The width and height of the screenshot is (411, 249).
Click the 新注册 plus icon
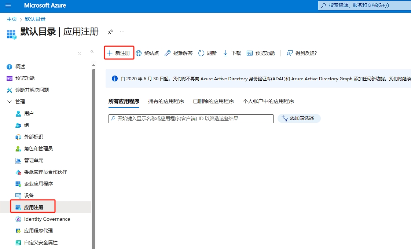(x=109, y=53)
